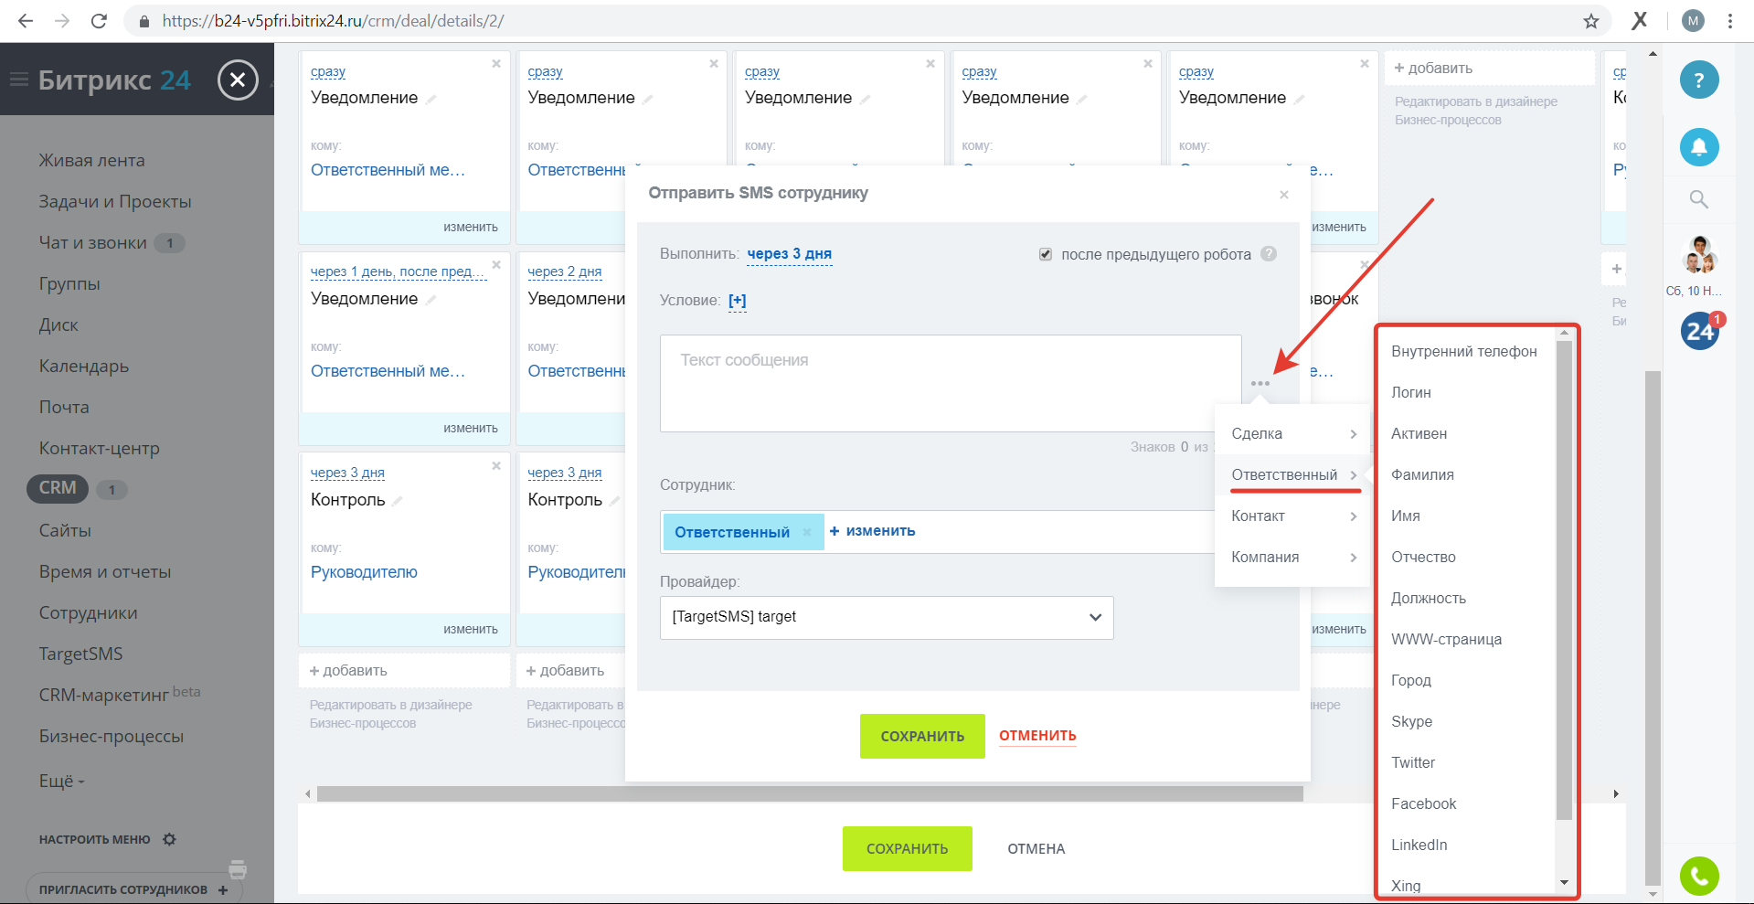This screenshot has height=904, width=1754.
Task: Click ОТМЕНА at page bottom
Action: pyautogui.click(x=1036, y=848)
